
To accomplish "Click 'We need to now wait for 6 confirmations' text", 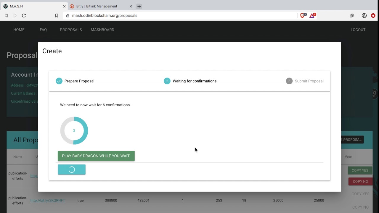I will click(95, 105).
